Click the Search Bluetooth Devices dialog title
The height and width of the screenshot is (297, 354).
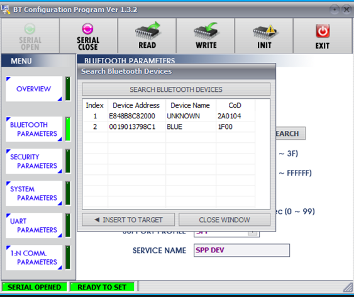pyautogui.click(x=126, y=71)
